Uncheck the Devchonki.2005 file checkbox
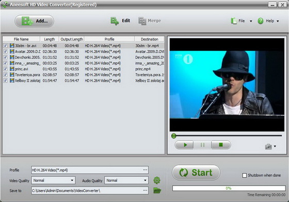 (x=6, y=57)
